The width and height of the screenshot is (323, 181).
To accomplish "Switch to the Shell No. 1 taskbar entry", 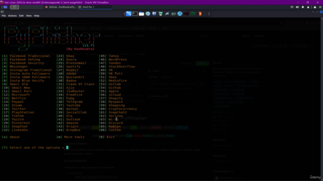I will pos(95,7).
